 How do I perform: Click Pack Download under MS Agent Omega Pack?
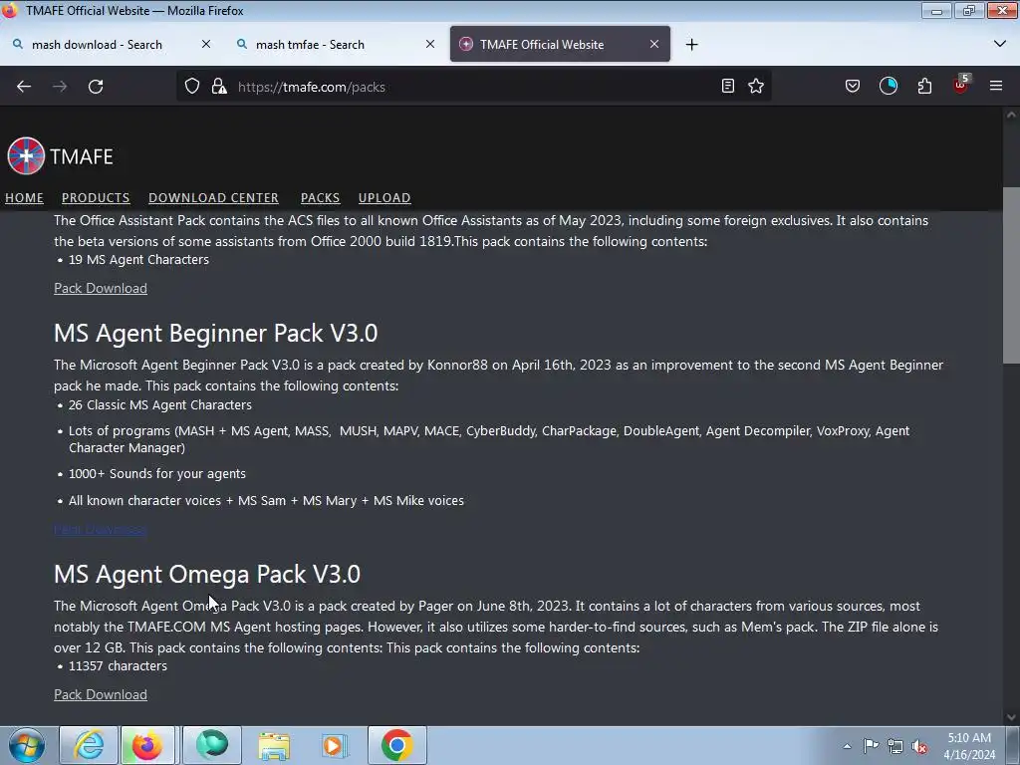point(101,694)
